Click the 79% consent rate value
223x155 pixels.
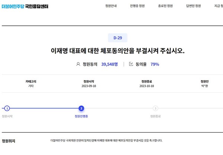pos(155,64)
